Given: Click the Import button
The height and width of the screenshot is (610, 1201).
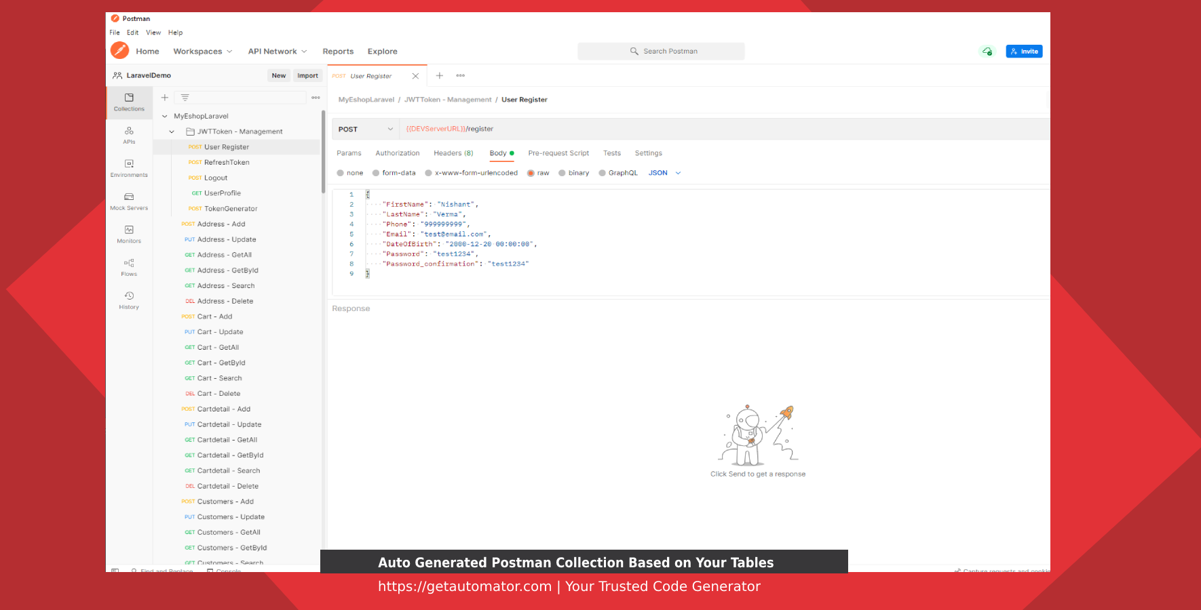Looking at the screenshot, I should [x=307, y=76].
